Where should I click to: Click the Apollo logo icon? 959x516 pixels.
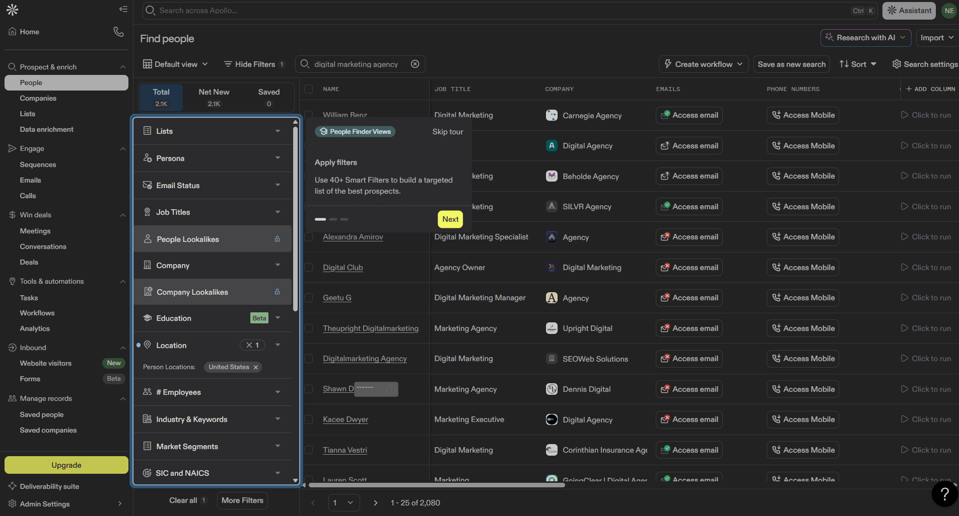[12, 10]
